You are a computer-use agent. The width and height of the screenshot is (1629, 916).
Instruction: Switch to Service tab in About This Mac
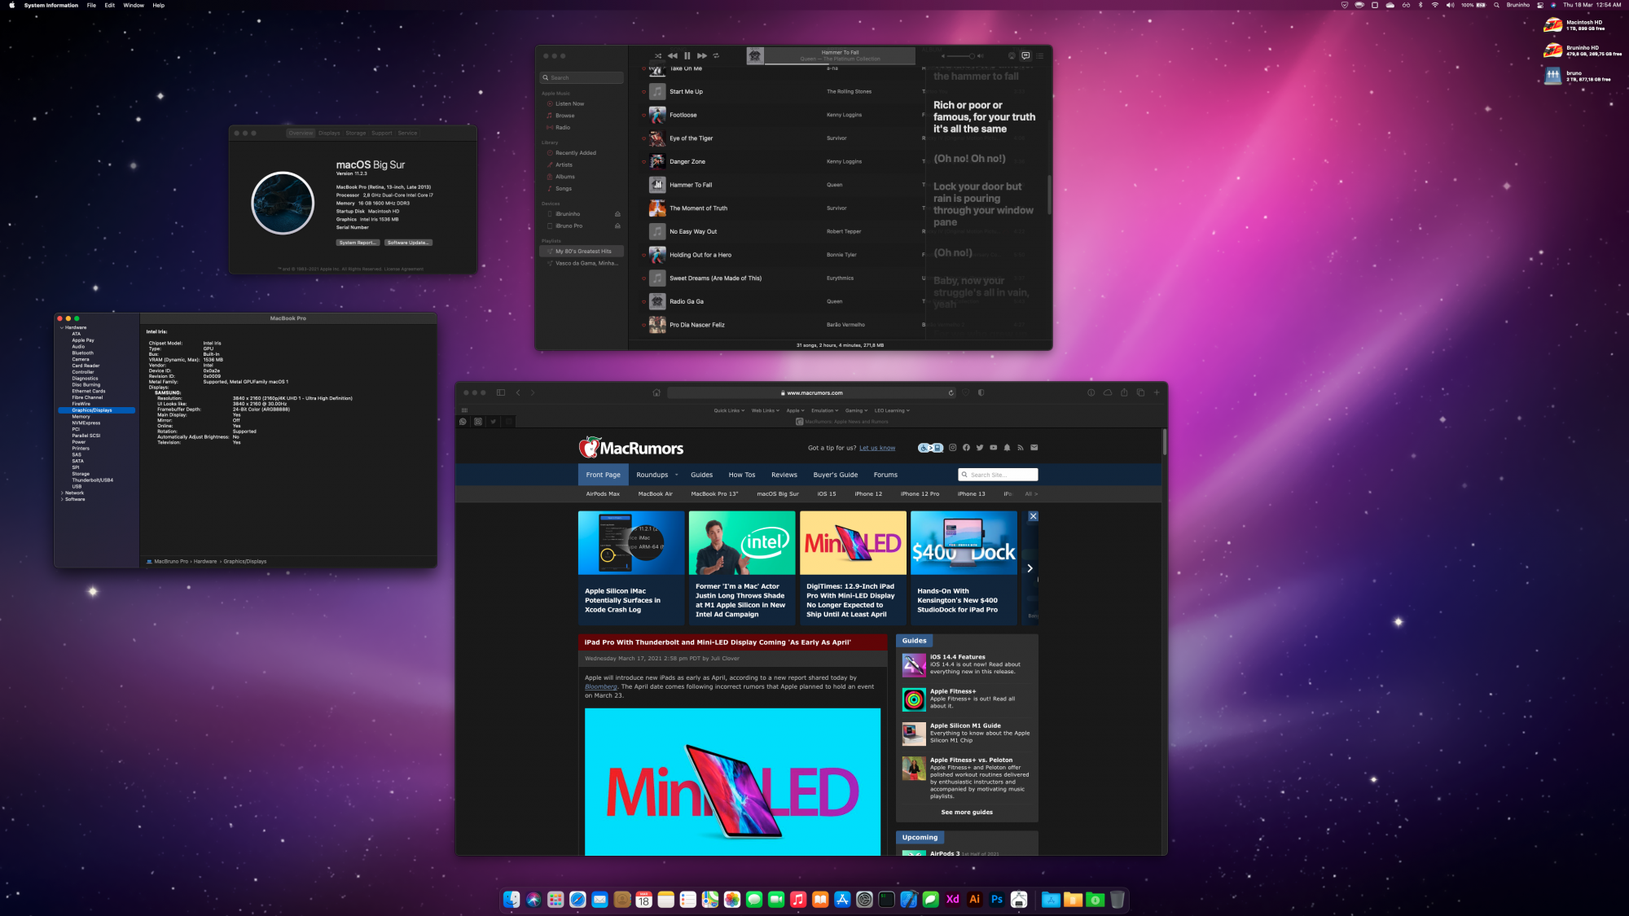click(x=407, y=134)
